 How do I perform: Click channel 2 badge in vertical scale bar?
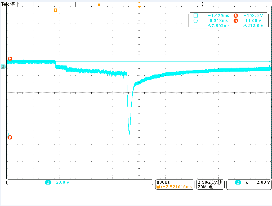(48, 182)
